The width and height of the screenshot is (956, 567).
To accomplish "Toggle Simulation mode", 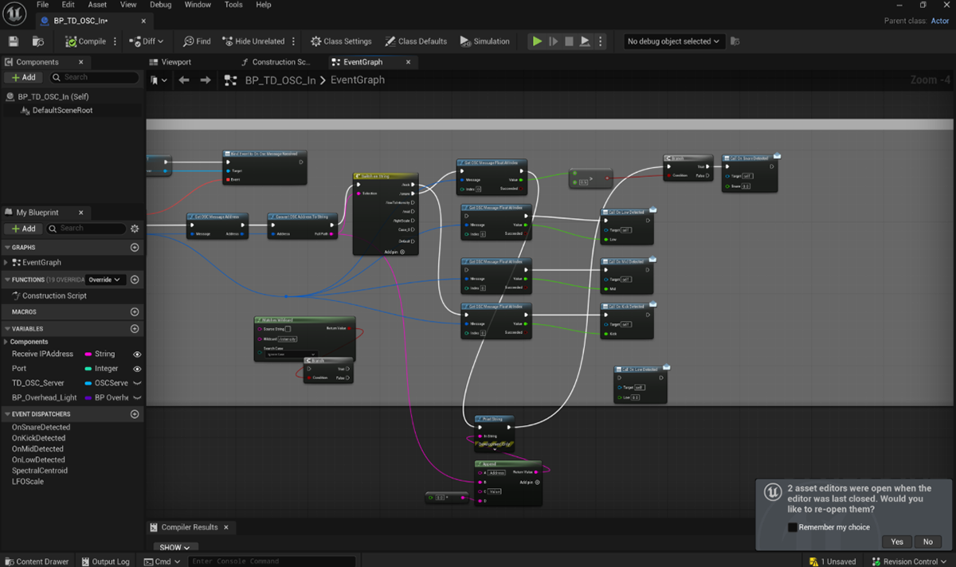I will coord(484,41).
